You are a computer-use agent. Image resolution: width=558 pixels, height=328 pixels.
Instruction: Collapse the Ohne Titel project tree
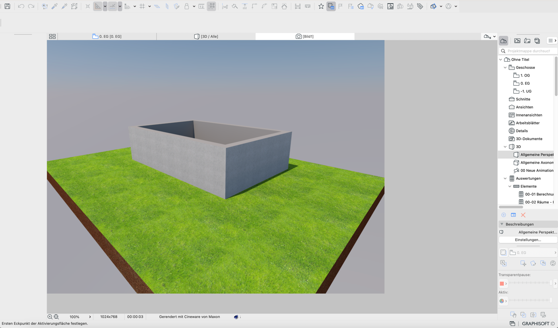[501, 60]
